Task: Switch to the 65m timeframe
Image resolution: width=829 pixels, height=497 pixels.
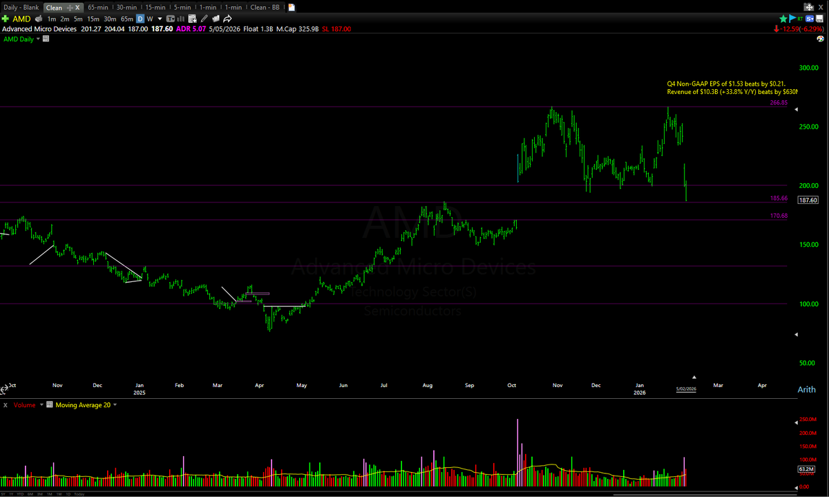Action: pos(127,19)
